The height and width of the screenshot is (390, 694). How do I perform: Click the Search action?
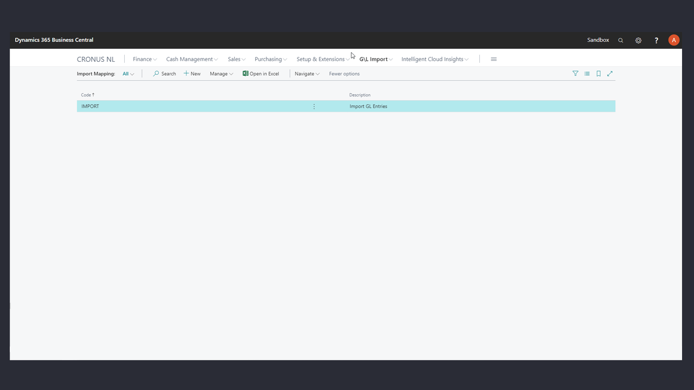pyautogui.click(x=164, y=74)
